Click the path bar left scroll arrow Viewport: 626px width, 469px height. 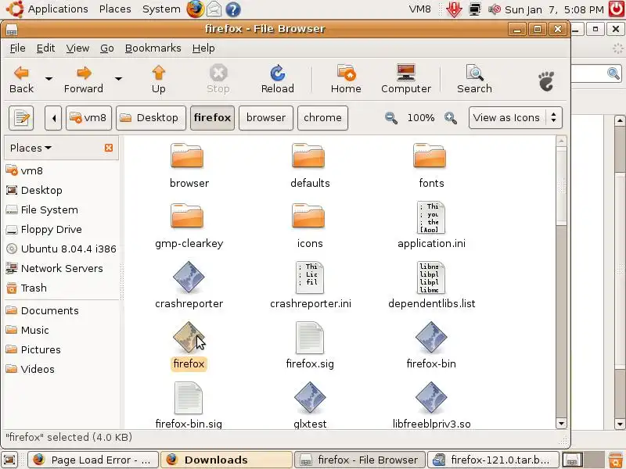[53, 118]
